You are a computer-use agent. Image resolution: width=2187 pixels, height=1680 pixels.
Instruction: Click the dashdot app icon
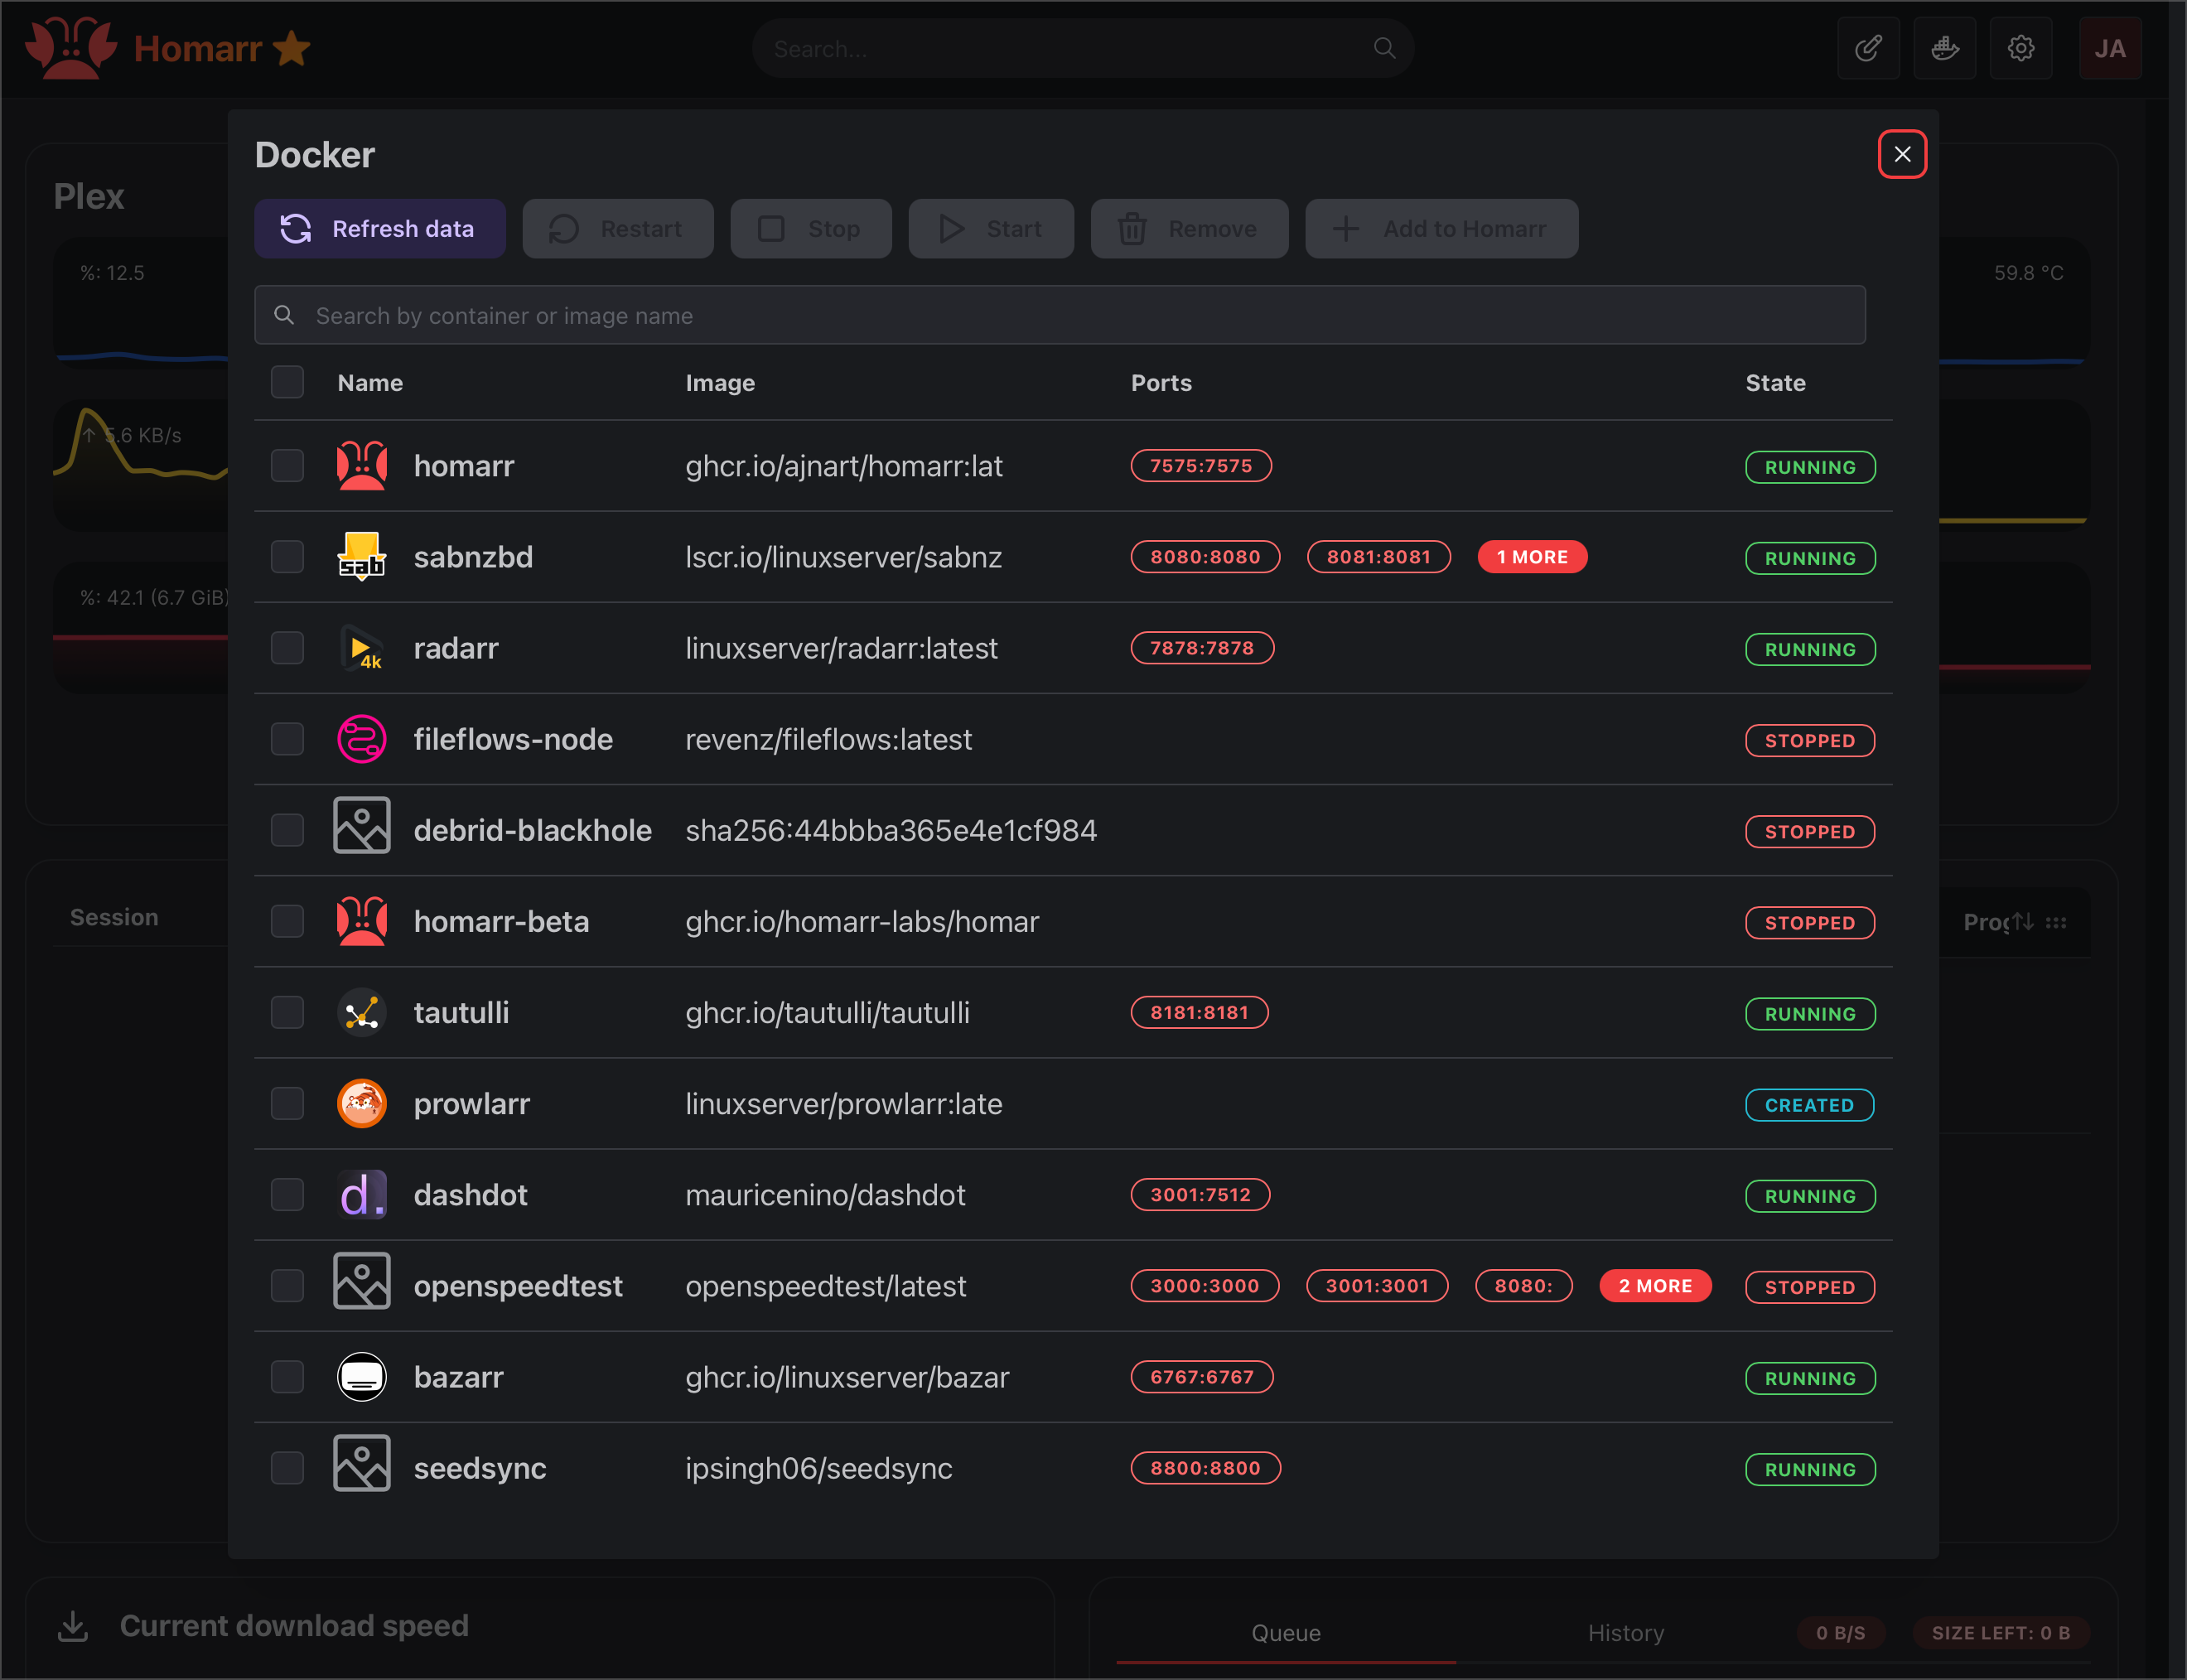tap(361, 1195)
